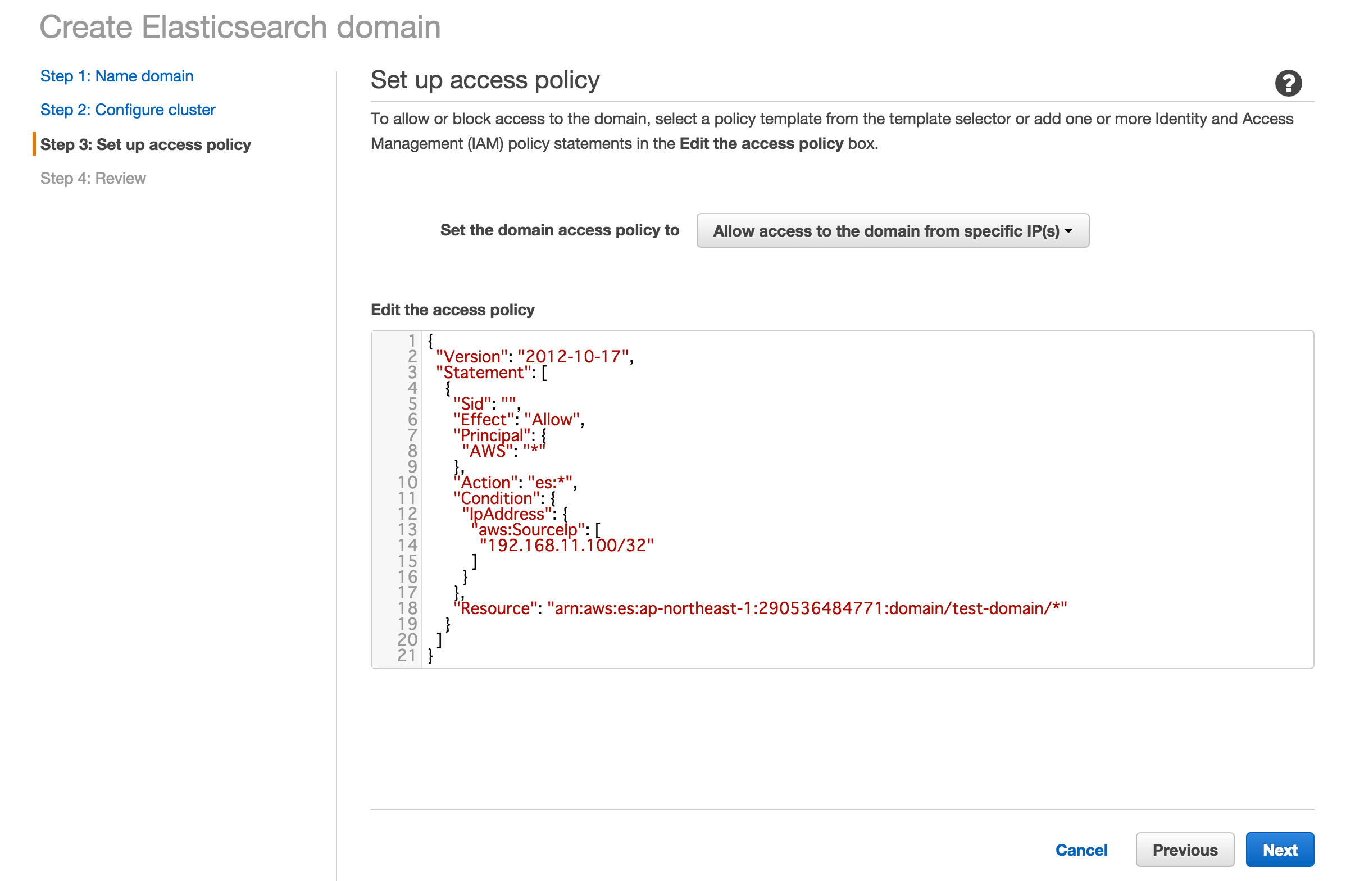Select Step 3: Set up access policy
The image size is (1355, 881).
(x=145, y=144)
